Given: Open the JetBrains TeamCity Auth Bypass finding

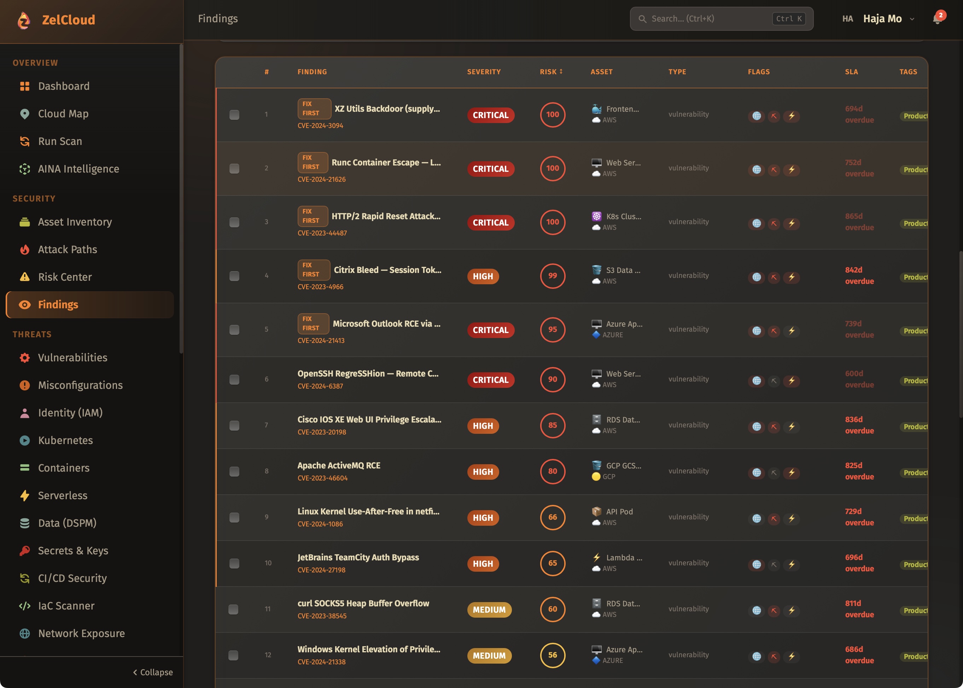Looking at the screenshot, I should [x=357, y=557].
